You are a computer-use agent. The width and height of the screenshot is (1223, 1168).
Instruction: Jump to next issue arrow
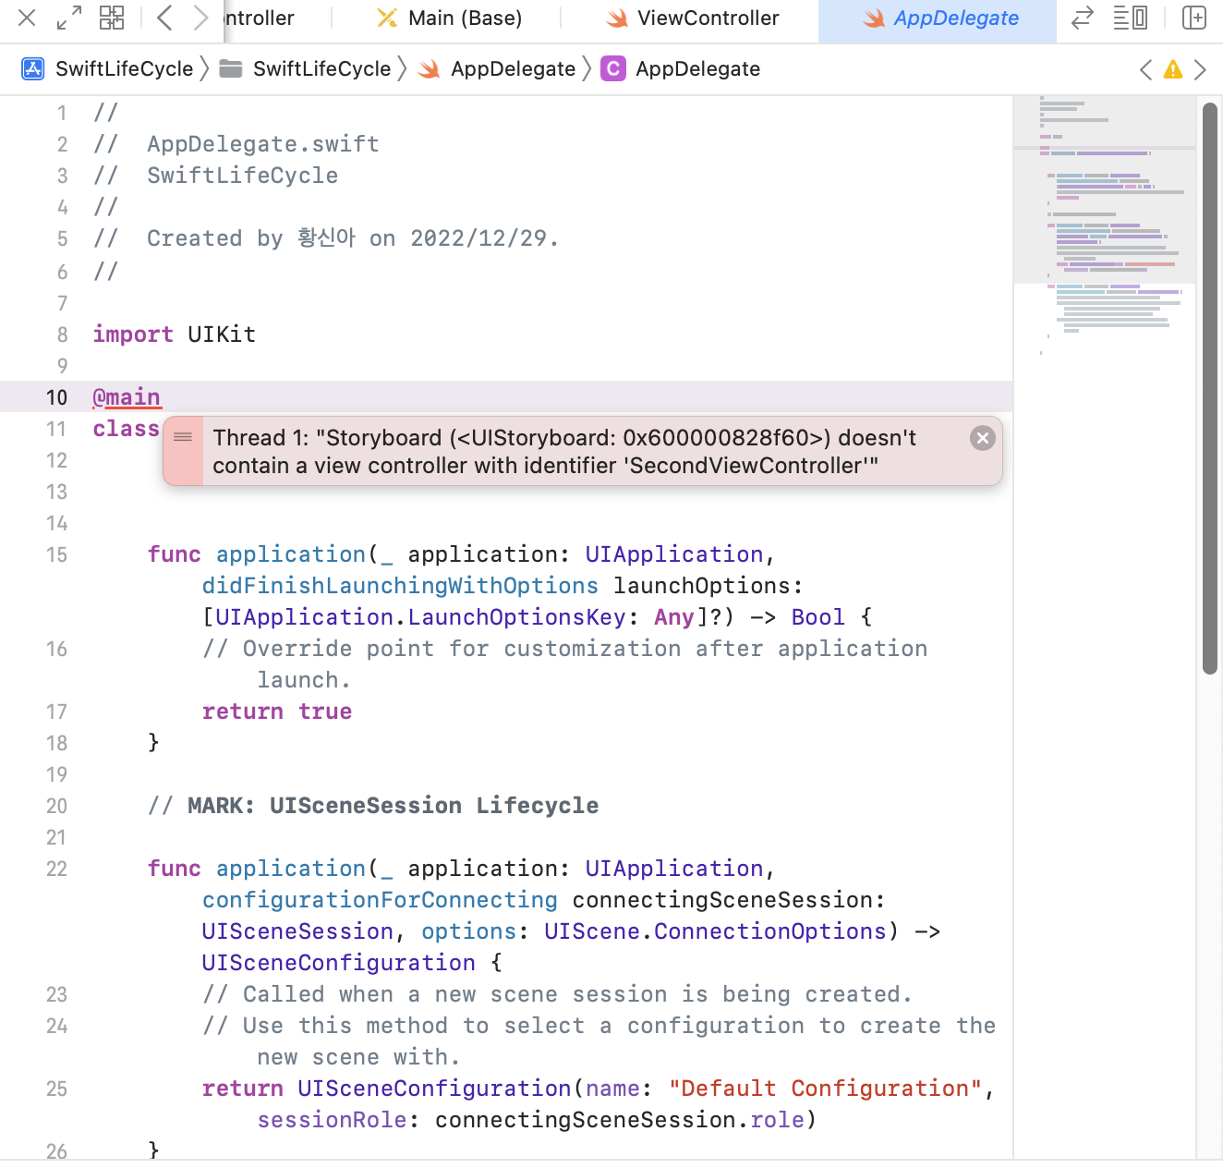tap(1201, 69)
